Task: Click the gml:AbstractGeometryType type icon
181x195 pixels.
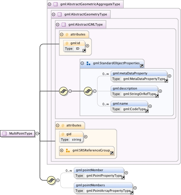Action: (x=59, y=15)
